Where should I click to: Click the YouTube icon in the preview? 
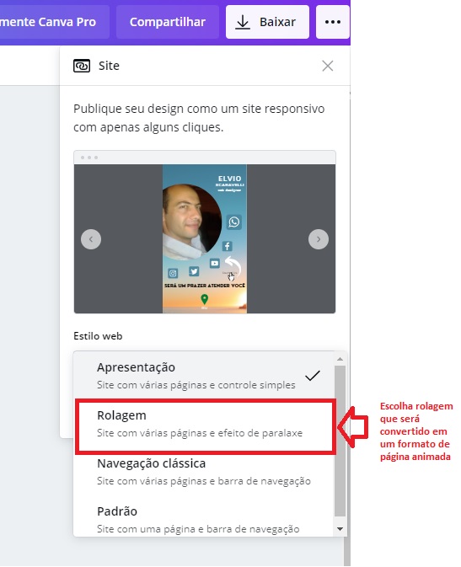click(x=215, y=263)
